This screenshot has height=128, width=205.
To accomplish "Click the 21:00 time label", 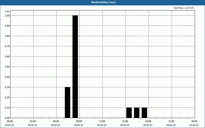I will click(x=171, y=121).
